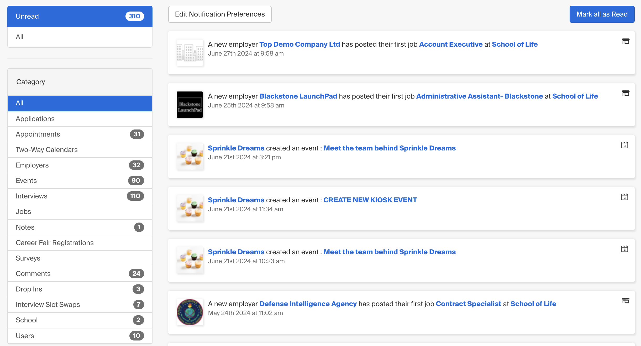Open the Meet the team event link from 3:21 pm
This screenshot has width=641, height=346.
[x=390, y=148]
